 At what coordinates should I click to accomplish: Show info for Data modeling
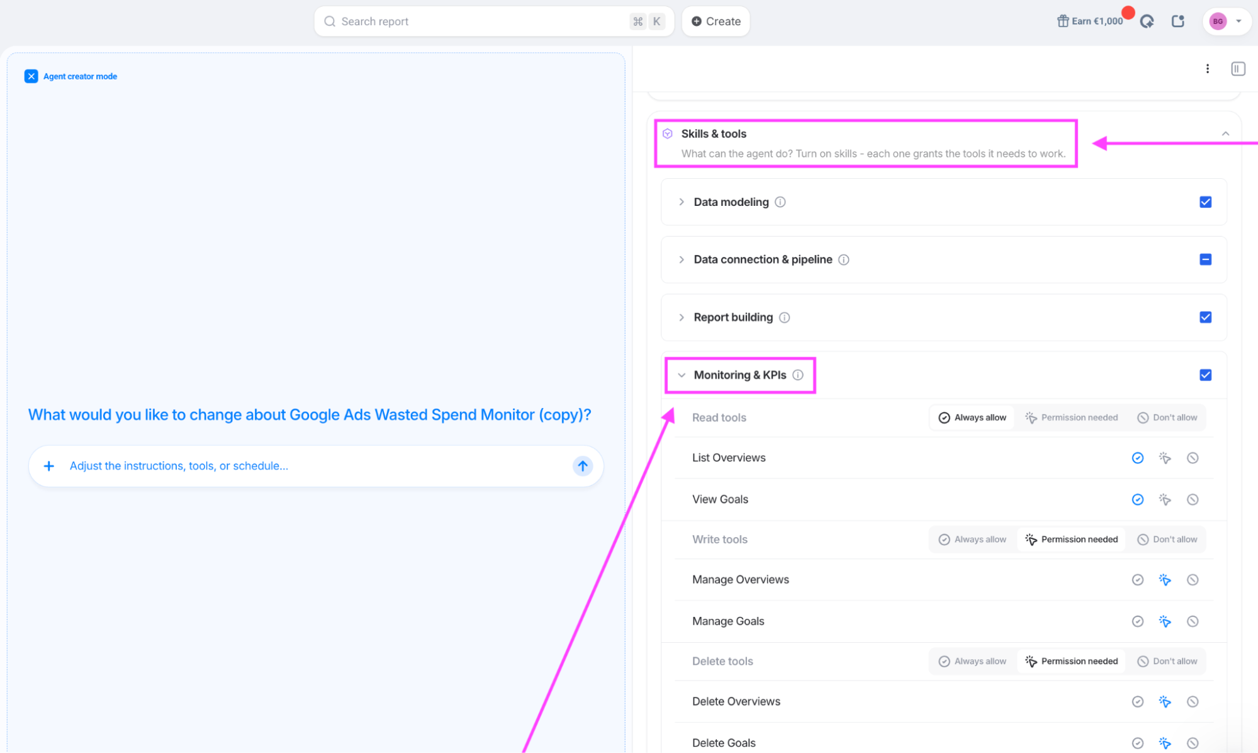tap(780, 202)
